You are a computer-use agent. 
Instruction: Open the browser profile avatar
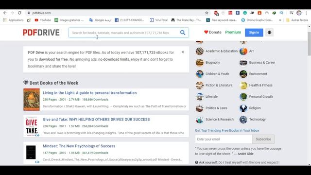point(299,13)
